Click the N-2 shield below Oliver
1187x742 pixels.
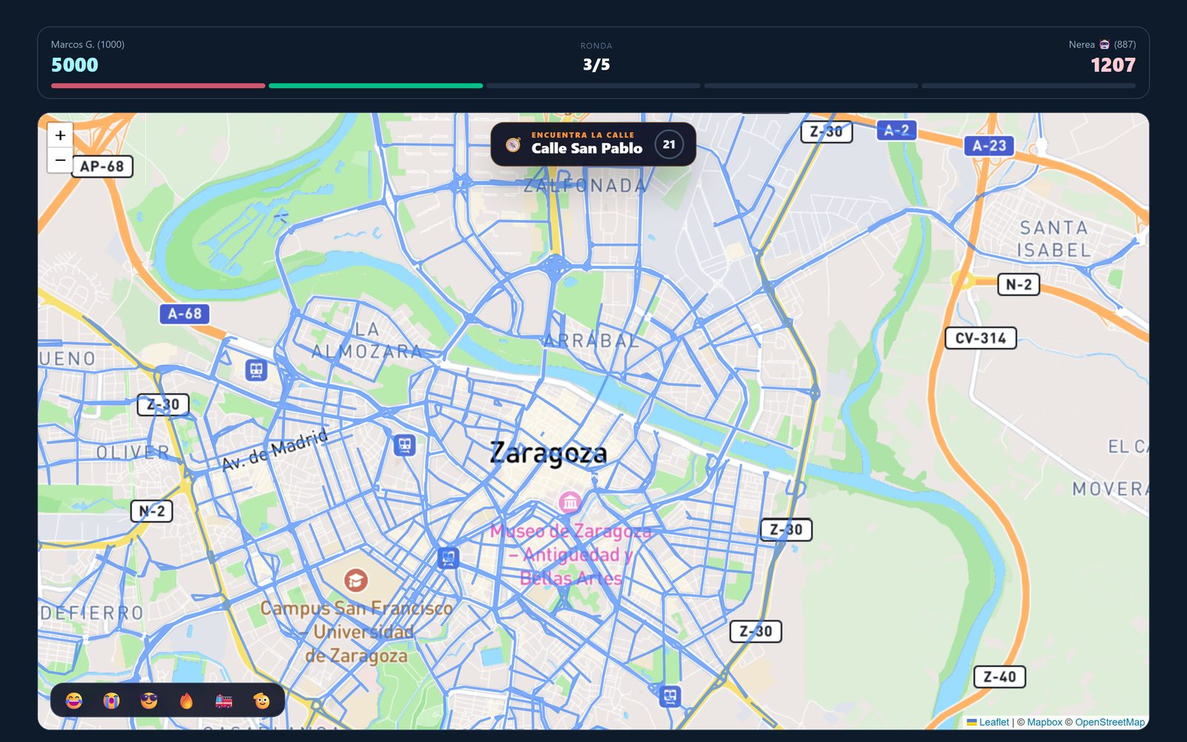(x=152, y=510)
